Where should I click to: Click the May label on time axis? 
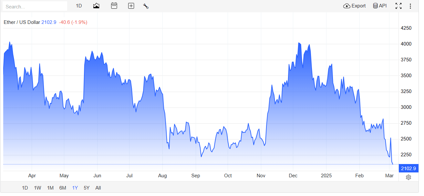coord(64,176)
